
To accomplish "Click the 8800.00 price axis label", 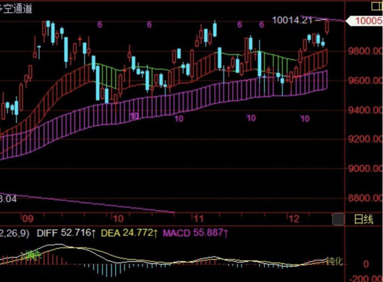I will point(366,198).
